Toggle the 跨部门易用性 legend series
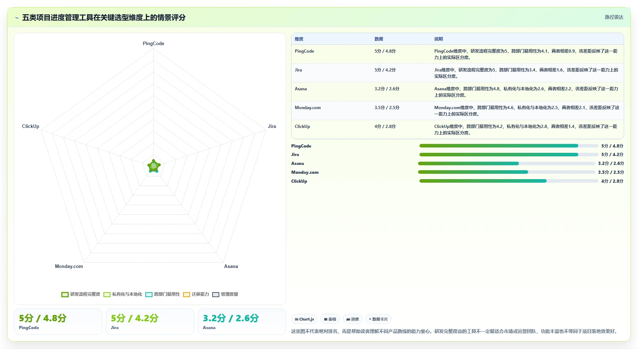 (x=163, y=294)
